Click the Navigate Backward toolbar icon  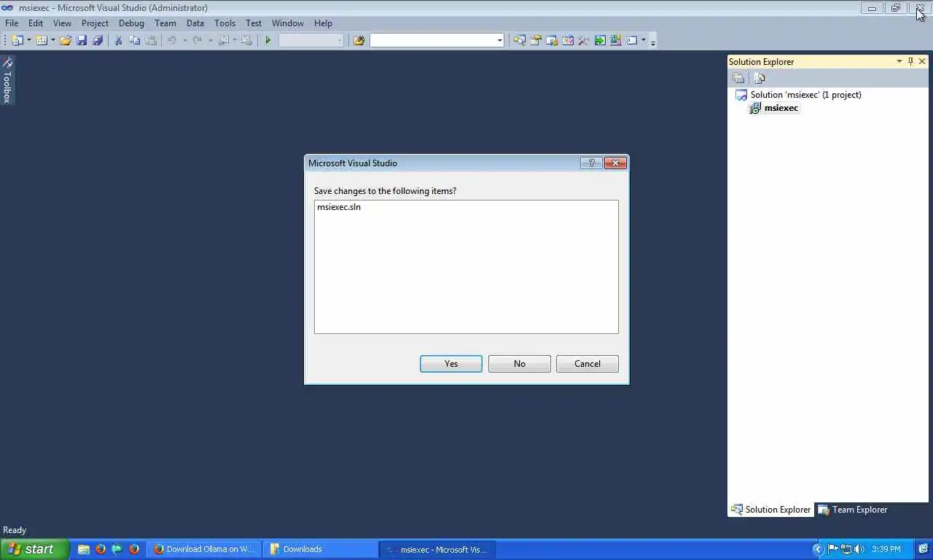(x=224, y=40)
